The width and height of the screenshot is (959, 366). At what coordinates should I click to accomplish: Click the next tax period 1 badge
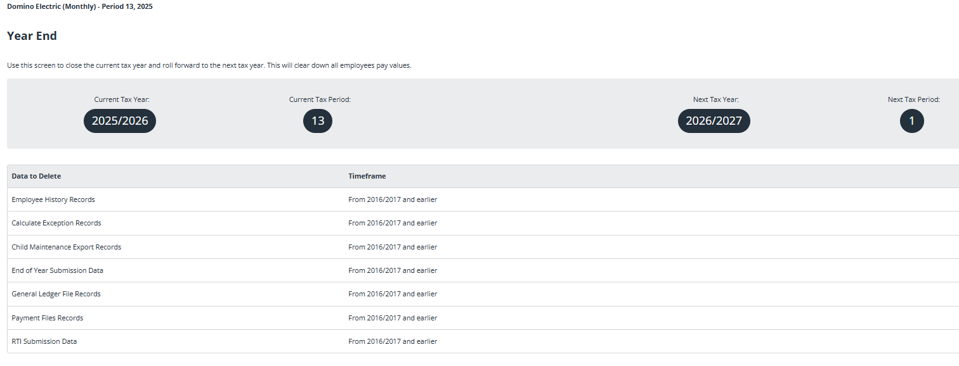coord(911,121)
